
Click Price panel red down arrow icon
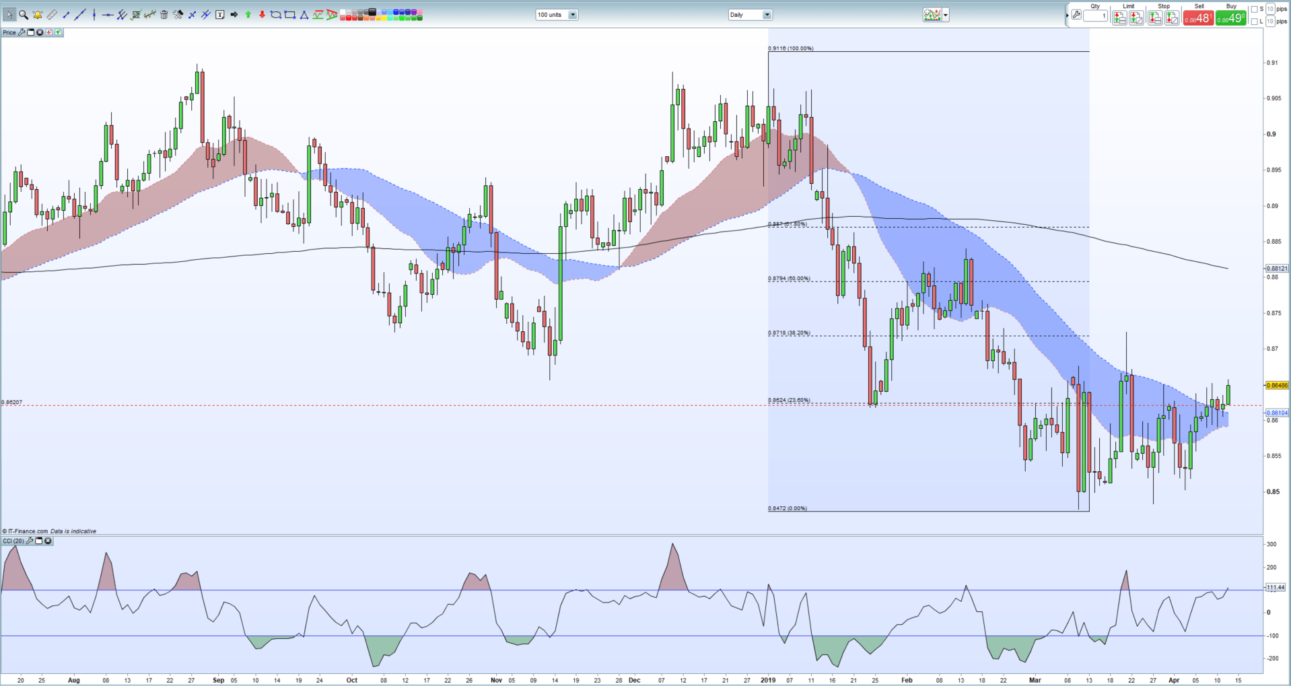point(48,32)
